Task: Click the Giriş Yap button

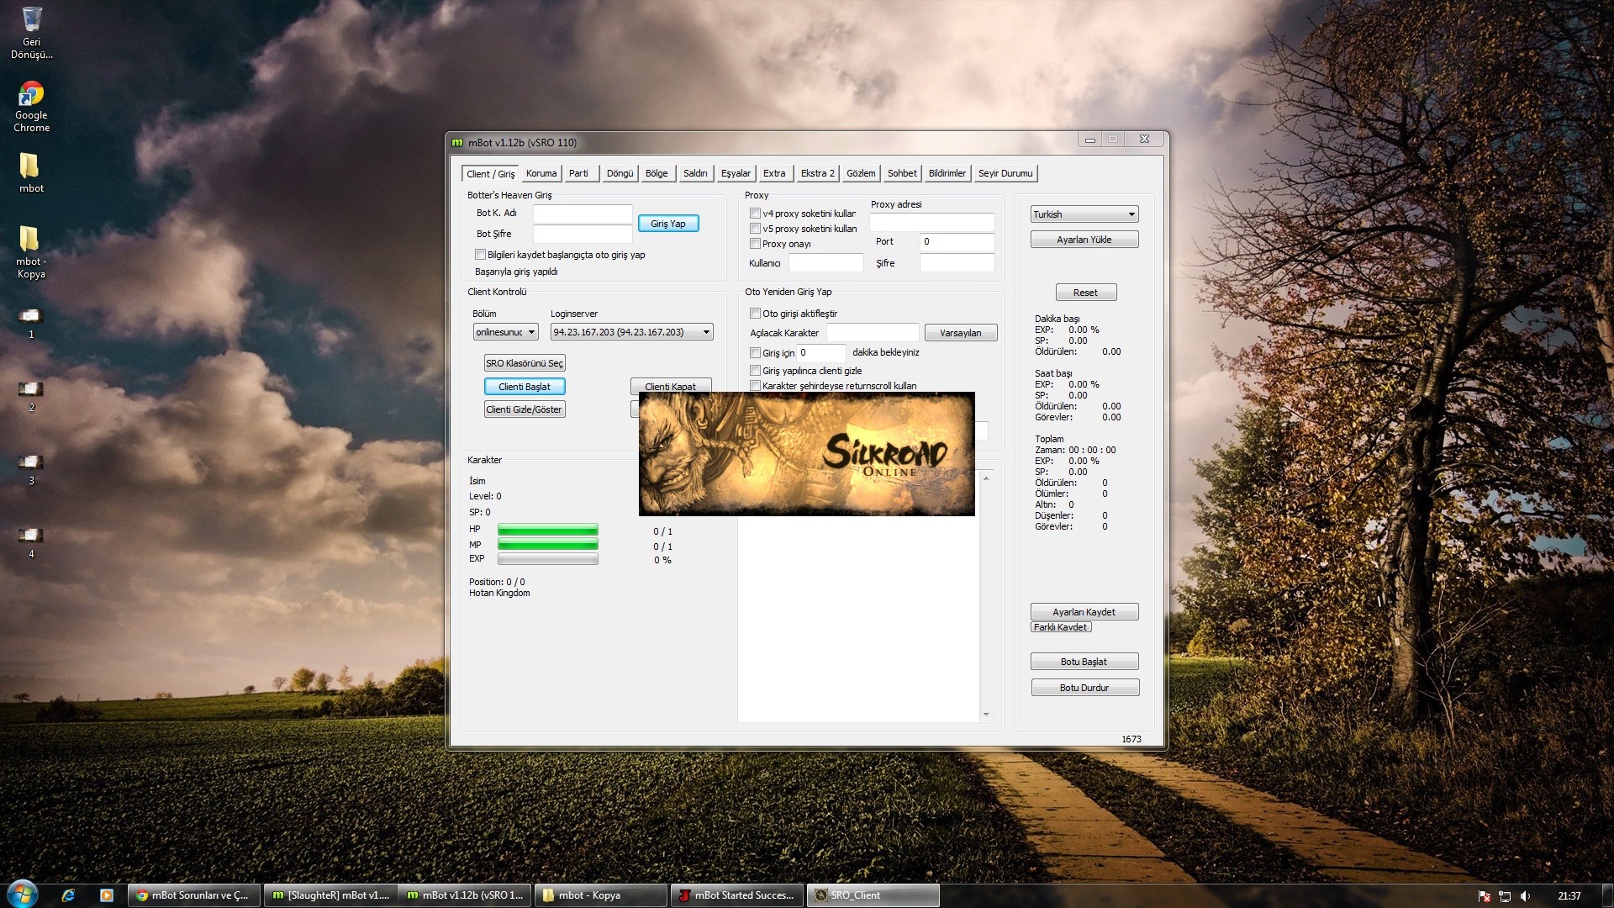Action: click(x=668, y=224)
